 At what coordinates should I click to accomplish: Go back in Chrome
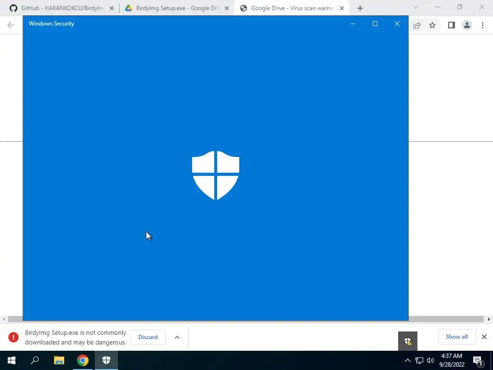coord(11,25)
